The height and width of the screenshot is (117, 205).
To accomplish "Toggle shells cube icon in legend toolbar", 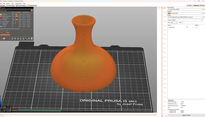I will pyautogui.click(x=29, y=39).
